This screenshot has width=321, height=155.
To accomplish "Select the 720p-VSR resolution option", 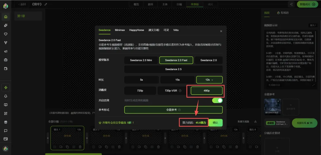I will click(x=173, y=91).
